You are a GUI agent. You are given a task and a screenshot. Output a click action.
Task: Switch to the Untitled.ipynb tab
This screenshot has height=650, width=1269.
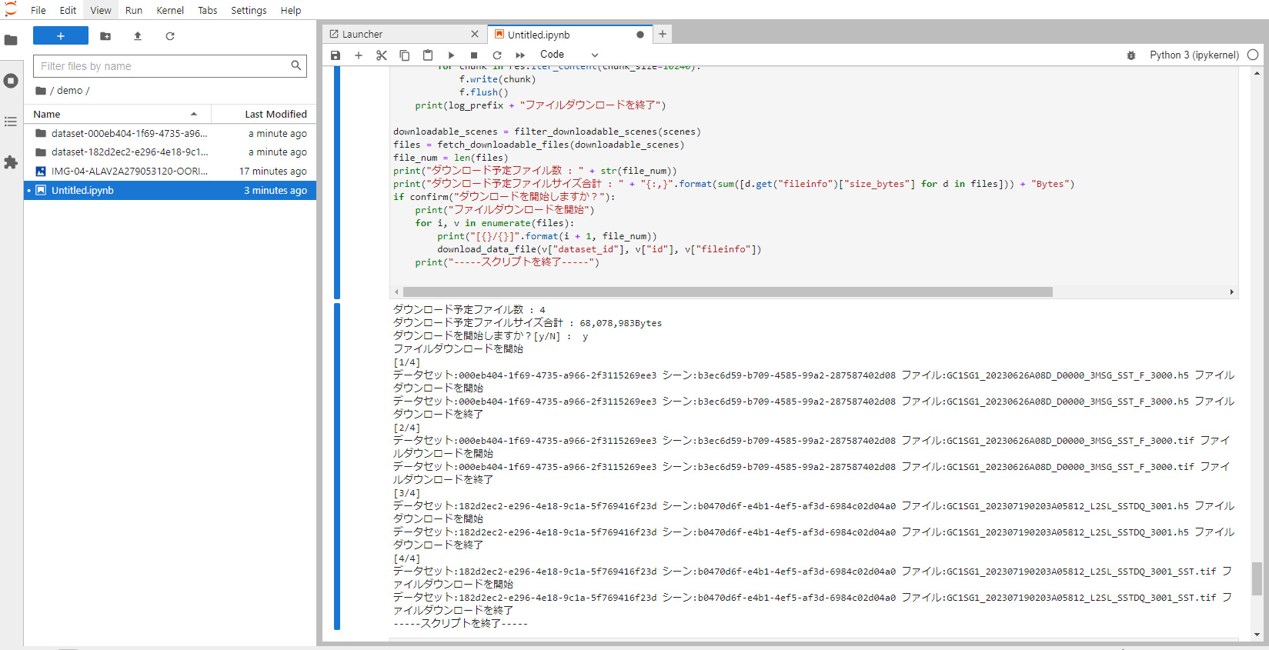point(569,35)
